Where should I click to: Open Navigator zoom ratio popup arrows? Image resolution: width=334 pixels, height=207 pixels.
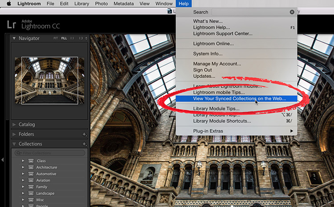[86, 38]
